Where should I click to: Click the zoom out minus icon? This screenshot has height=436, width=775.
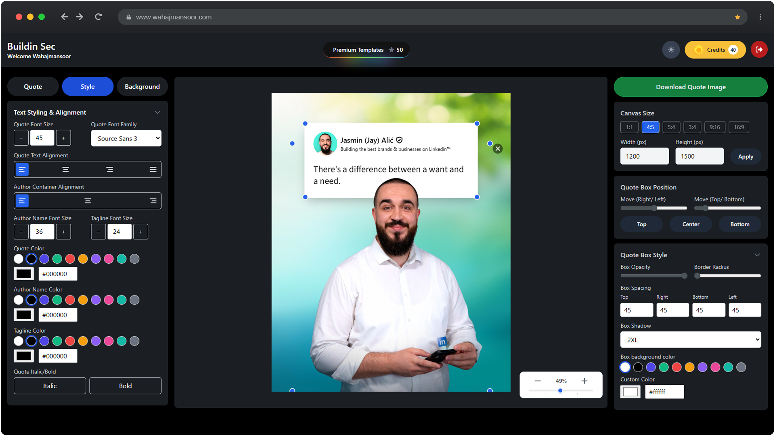[538, 381]
